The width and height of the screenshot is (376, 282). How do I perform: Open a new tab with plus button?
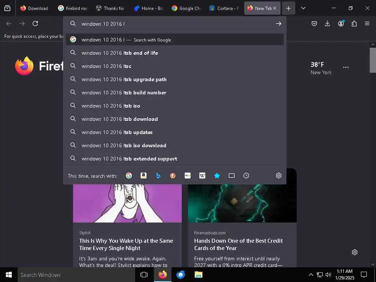tap(289, 8)
